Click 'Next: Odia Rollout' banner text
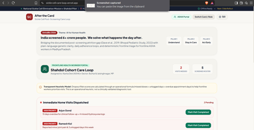Image resolution: width=254 pixels, height=130 pixels. click(x=225, y=8)
